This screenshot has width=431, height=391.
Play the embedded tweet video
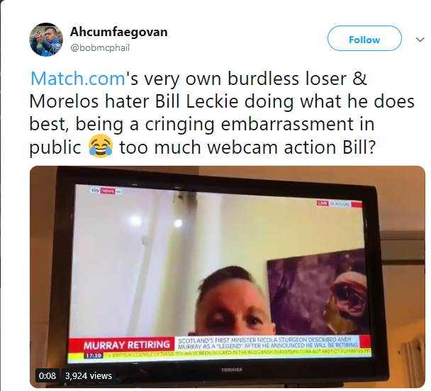[x=228, y=277]
